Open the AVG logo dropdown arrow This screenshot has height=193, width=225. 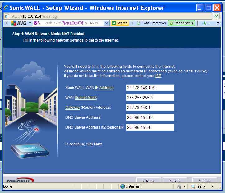[x=30, y=23]
